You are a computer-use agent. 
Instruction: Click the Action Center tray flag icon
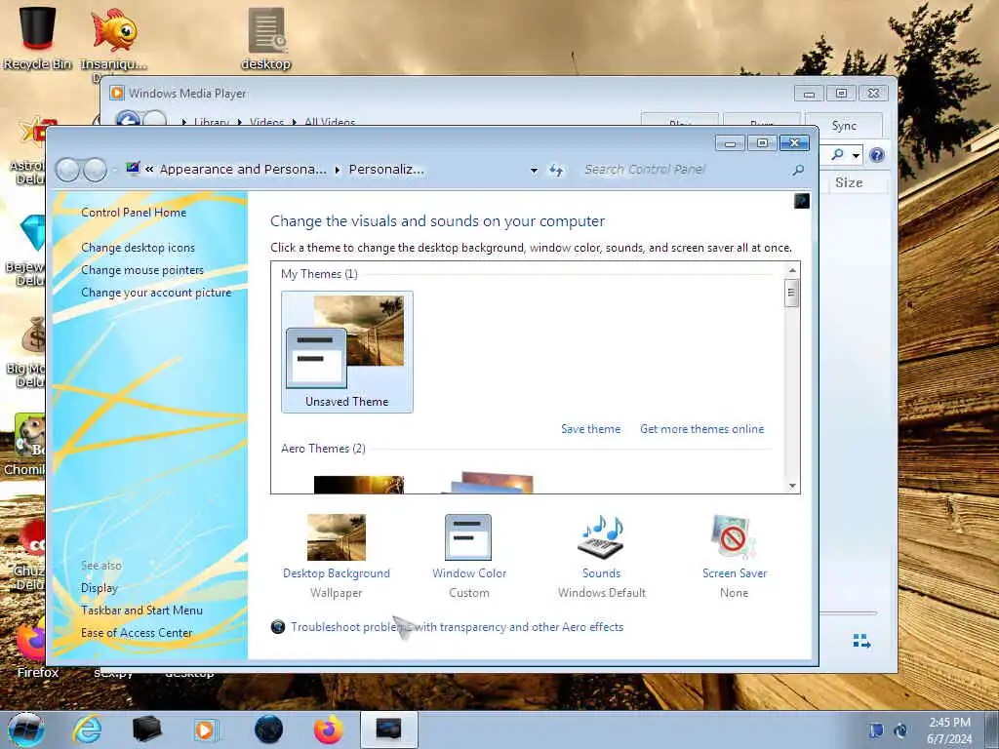(x=877, y=730)
